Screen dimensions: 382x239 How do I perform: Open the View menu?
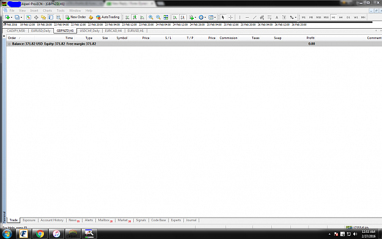[22, 10]
